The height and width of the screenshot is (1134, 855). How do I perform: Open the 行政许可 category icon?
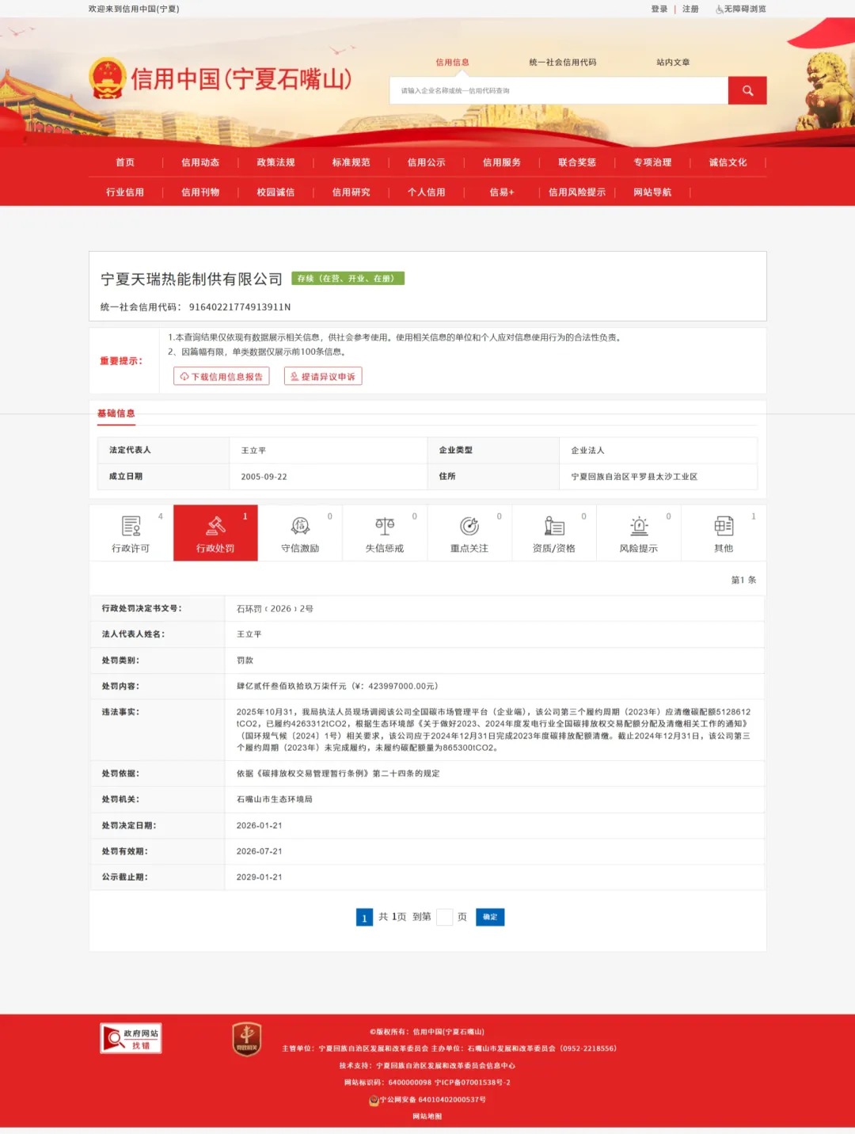click(x=131, y=526)
